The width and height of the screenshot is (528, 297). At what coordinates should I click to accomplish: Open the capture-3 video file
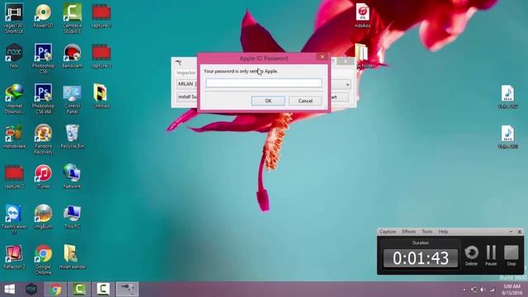point(101,56)
